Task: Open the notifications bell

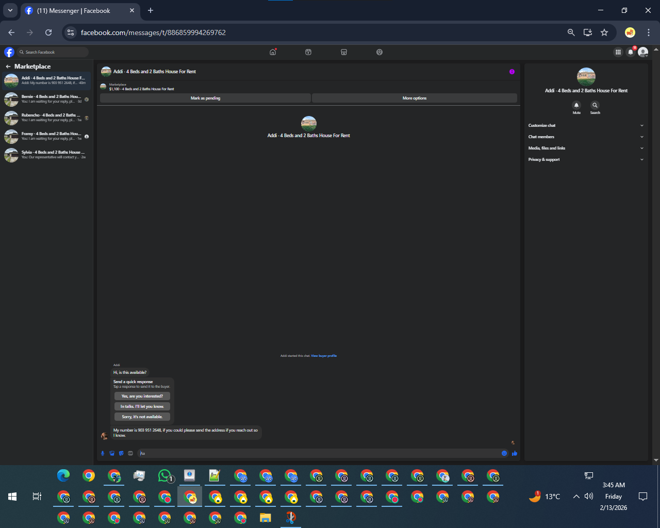Action: coord(630,52)
